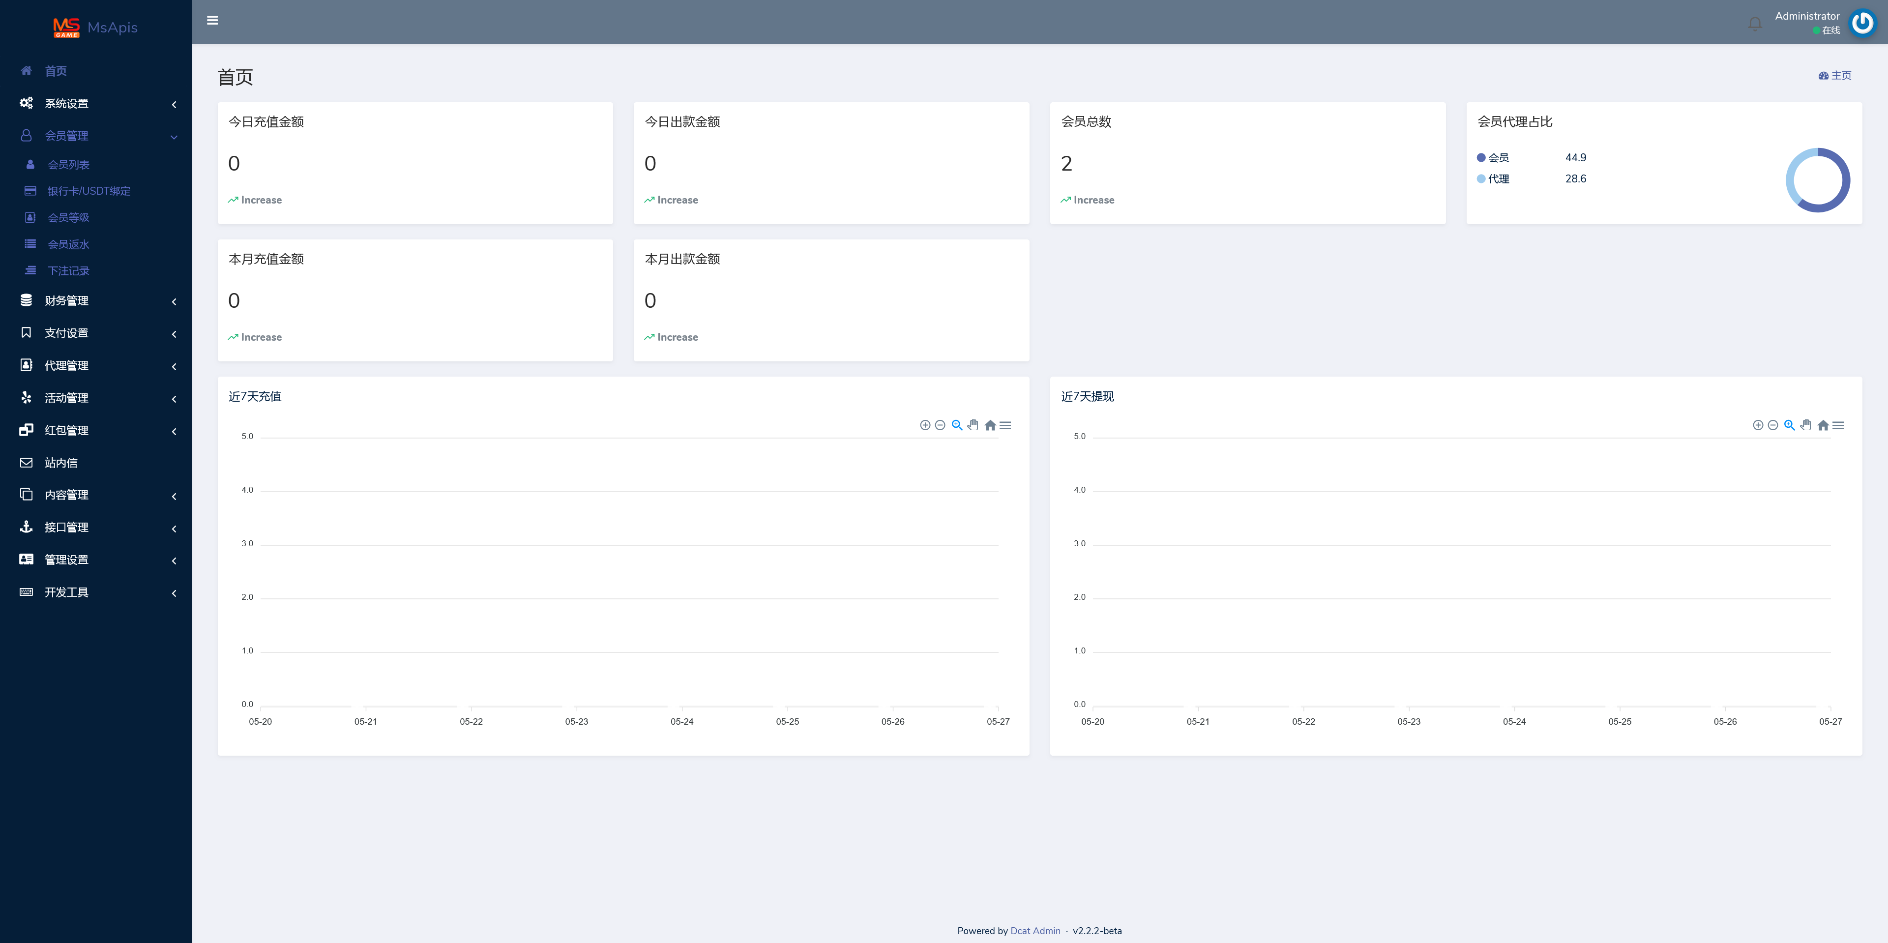Open the Dcat Admin footer link
Viewport: 1888px width, 943px height.
[x=1035, y=931]
